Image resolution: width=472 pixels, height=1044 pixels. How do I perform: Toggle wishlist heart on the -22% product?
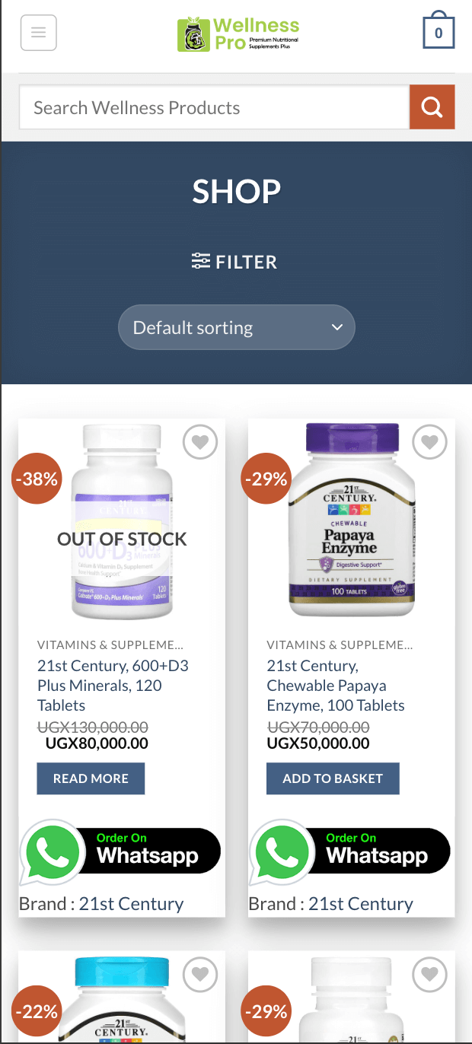click(200, 975)
